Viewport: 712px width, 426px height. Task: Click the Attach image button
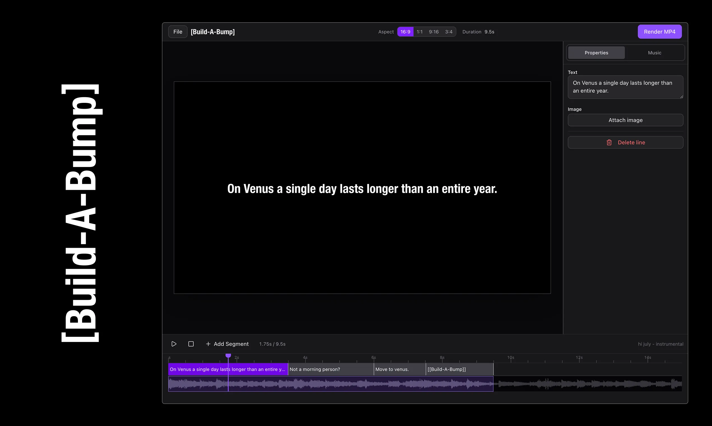(x=625, y=120)
